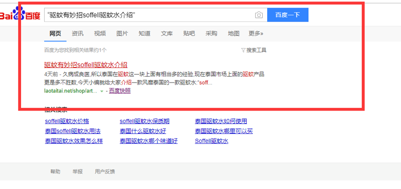The height and width of the screenshot is (189, 401).
Task: Open result 驱蚊有妙招soffell驱蚊水介绍
Action: (x=86, y=65)
